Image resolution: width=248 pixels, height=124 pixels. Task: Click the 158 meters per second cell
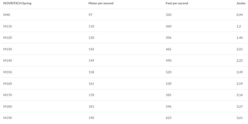91,72
